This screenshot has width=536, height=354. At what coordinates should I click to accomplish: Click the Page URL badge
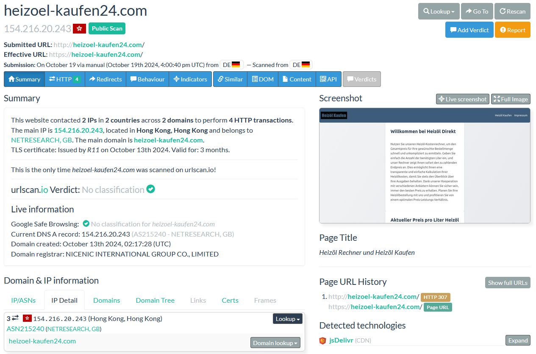(438, 307)
